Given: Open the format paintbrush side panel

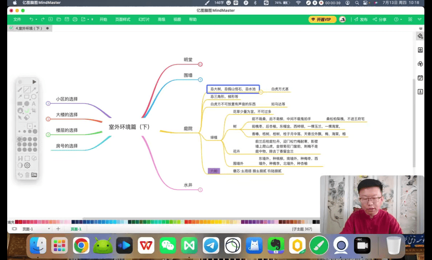Looking at the screenshot, I should coord(420,36).
